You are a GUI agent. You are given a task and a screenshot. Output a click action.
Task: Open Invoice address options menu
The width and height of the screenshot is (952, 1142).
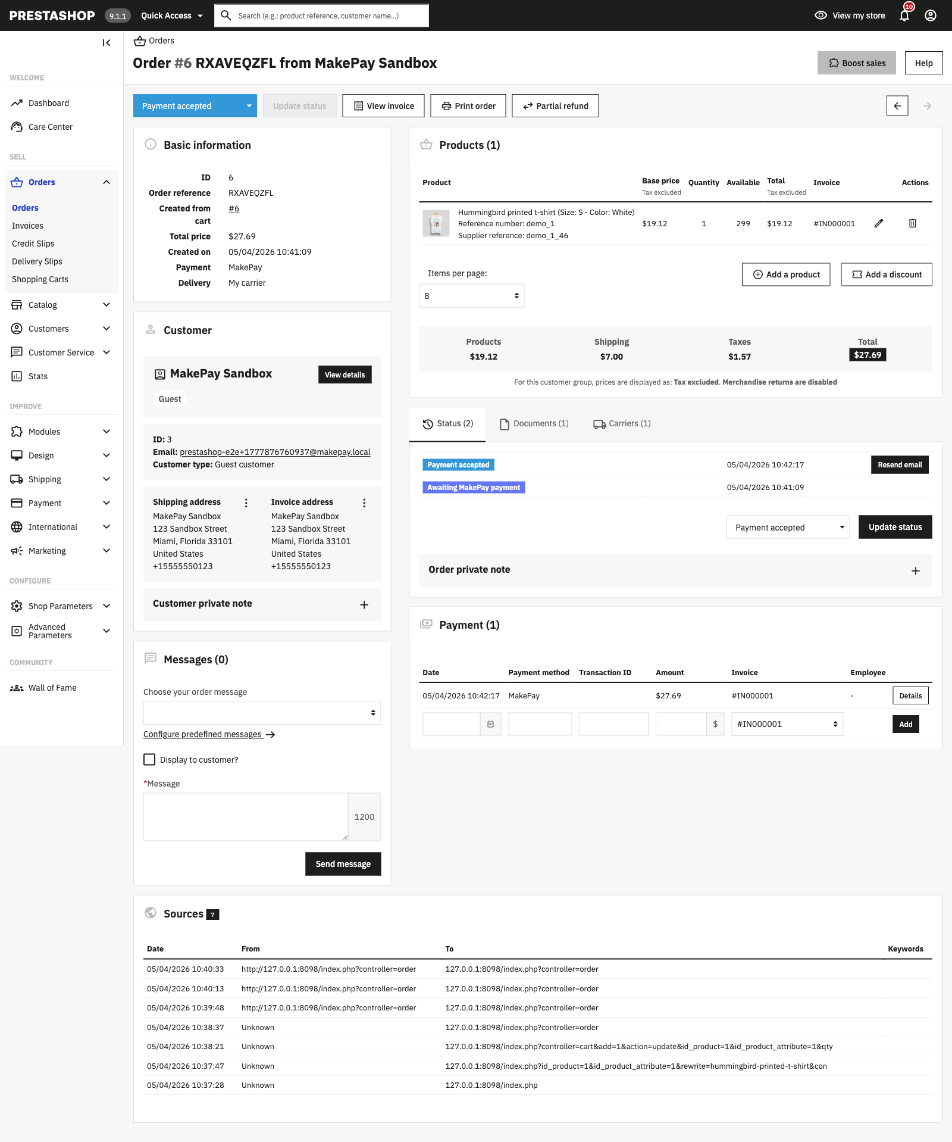click(x=364, y=503)
